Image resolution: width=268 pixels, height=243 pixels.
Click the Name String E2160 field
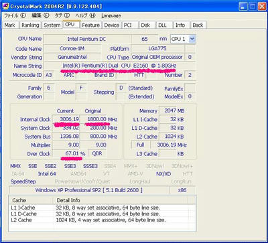pos(119,66)
